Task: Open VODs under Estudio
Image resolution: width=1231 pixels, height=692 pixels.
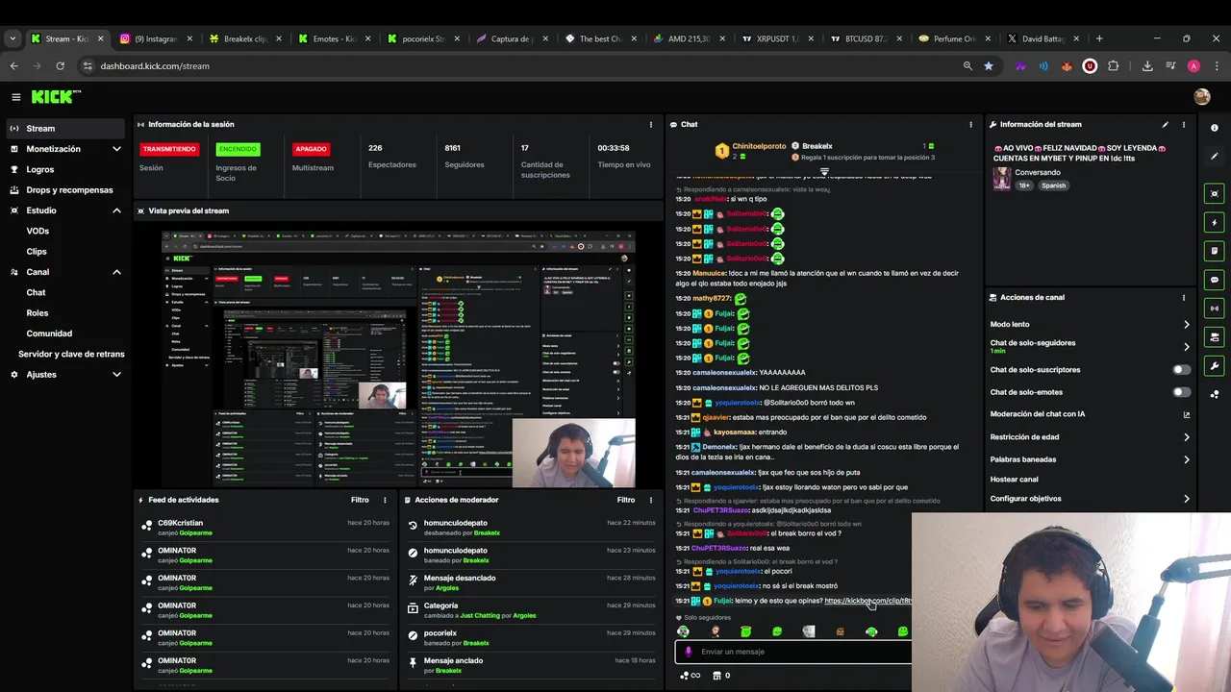Action: click(38, 231)
